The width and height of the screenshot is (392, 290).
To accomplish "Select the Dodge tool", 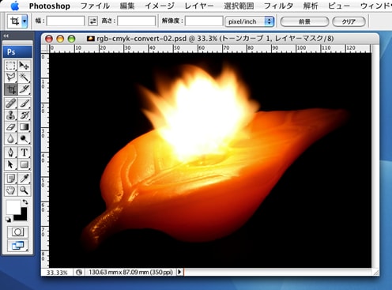I will 24,139.
